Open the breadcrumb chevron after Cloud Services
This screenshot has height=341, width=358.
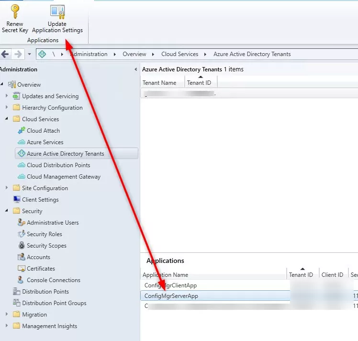click(205, 55)
